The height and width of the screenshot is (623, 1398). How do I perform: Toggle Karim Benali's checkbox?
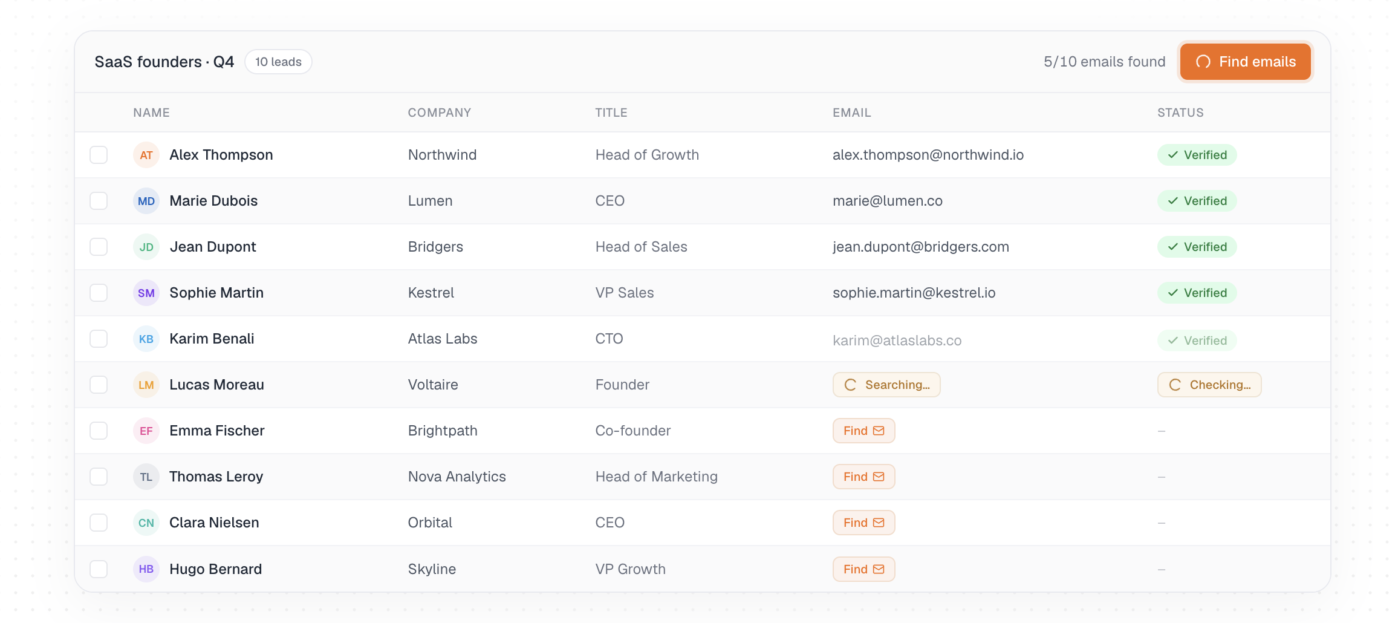pos(99,339)
